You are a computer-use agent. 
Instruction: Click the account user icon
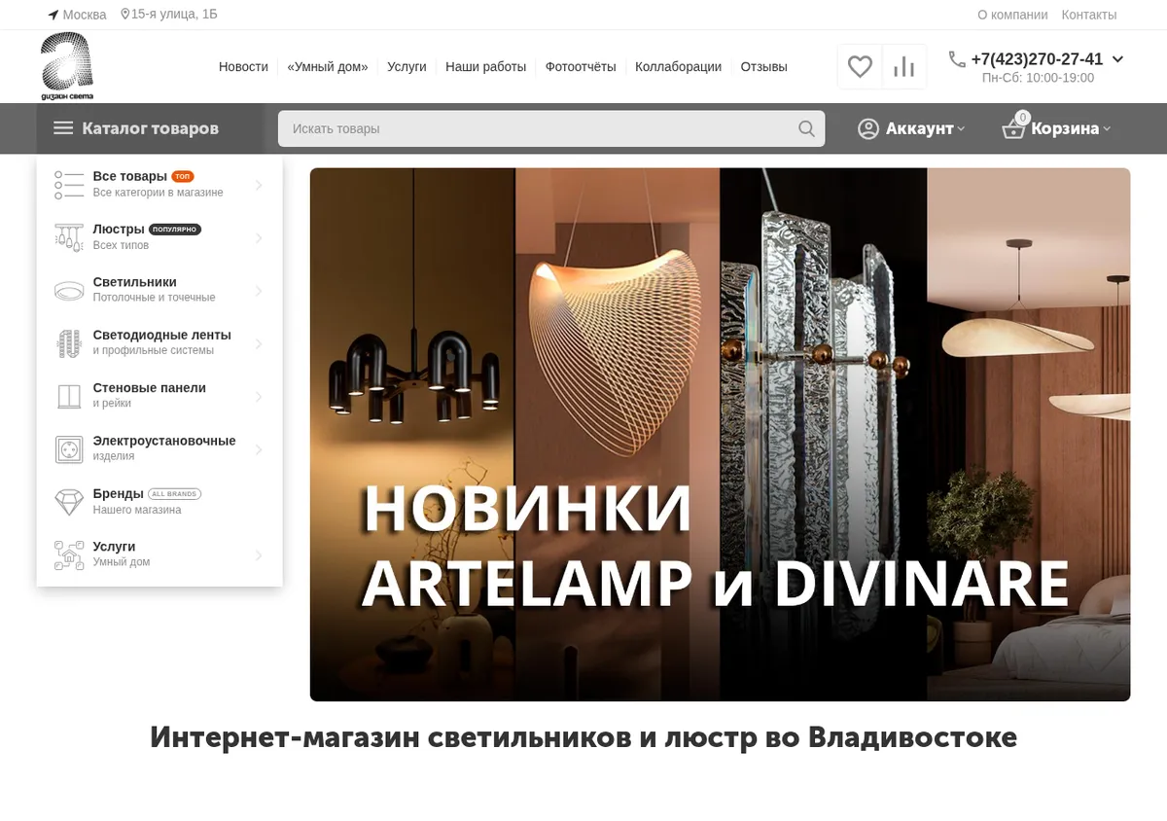click(x=868, y=128)
